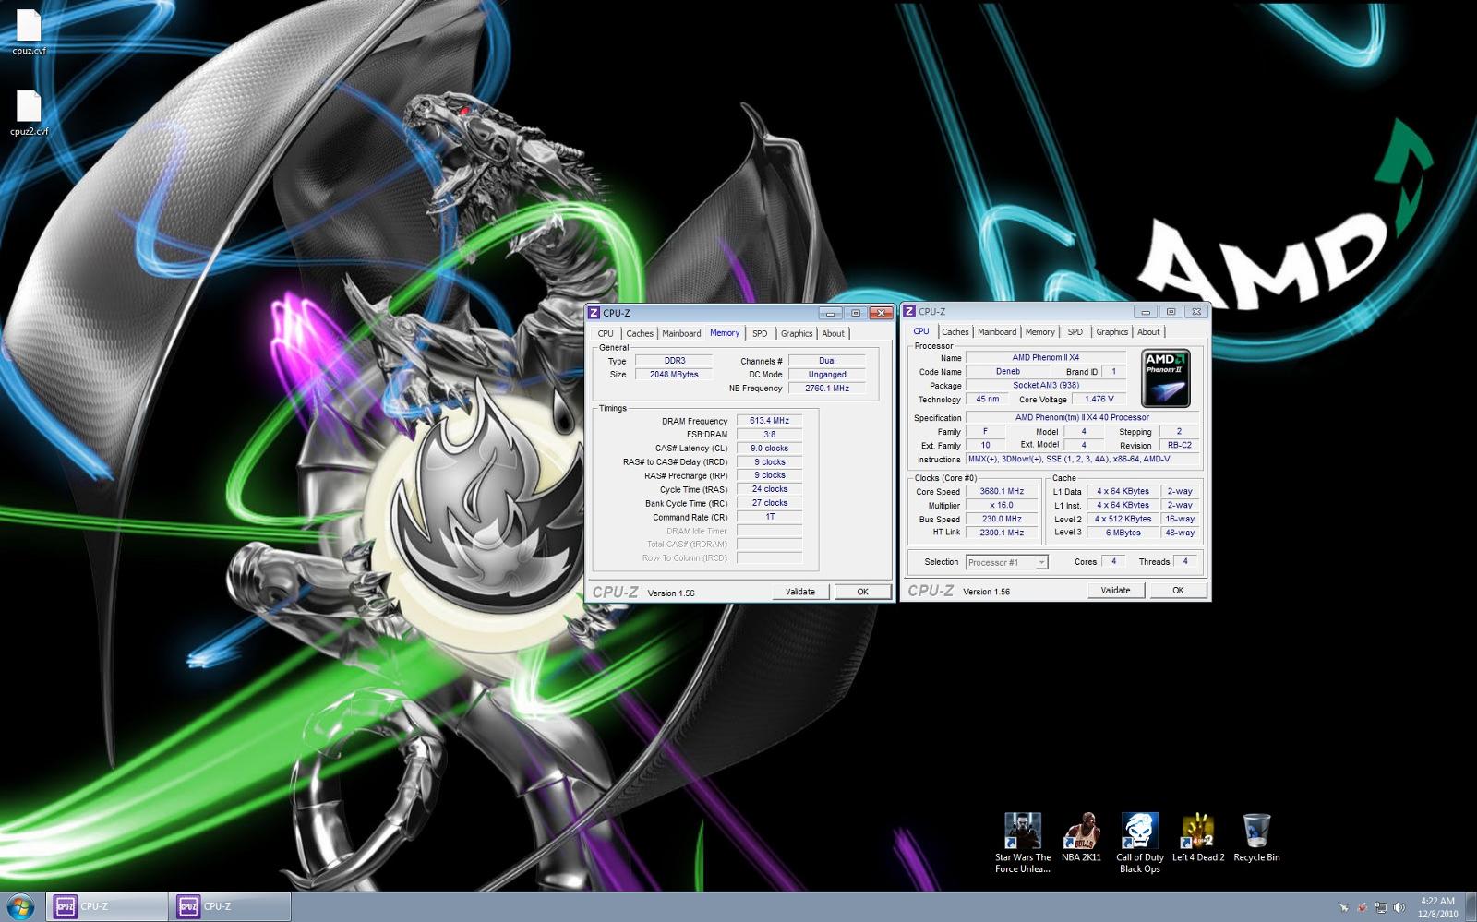Click OK in the Memory CPU-Z window
Viewport: 1477px width, 922px height.
(862, 592)
